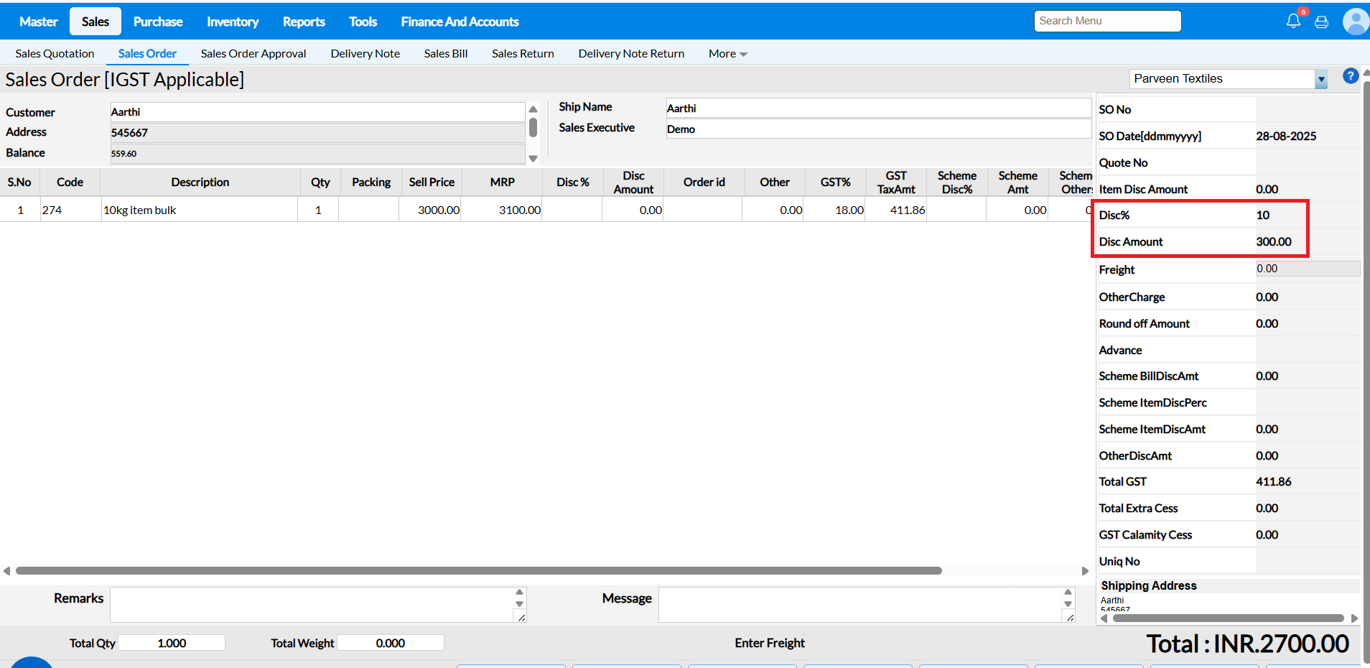Image resolution: width=1370 pixels, height=668 pixels.
Task: Open the Sales Executive field
Action: pyautogui.click(x=877, y=129)
